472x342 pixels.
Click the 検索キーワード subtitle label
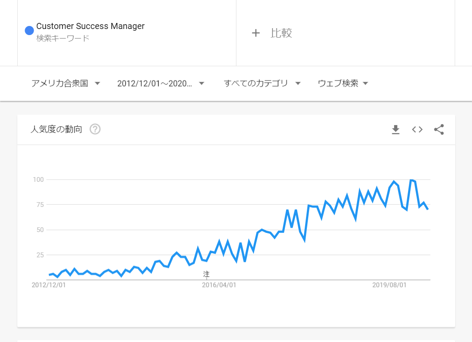(63, 38)
